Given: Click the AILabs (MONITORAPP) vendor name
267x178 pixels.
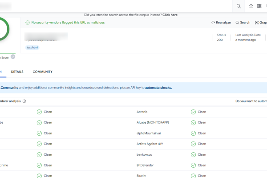Looking at the screenshot, I should 153,122.
